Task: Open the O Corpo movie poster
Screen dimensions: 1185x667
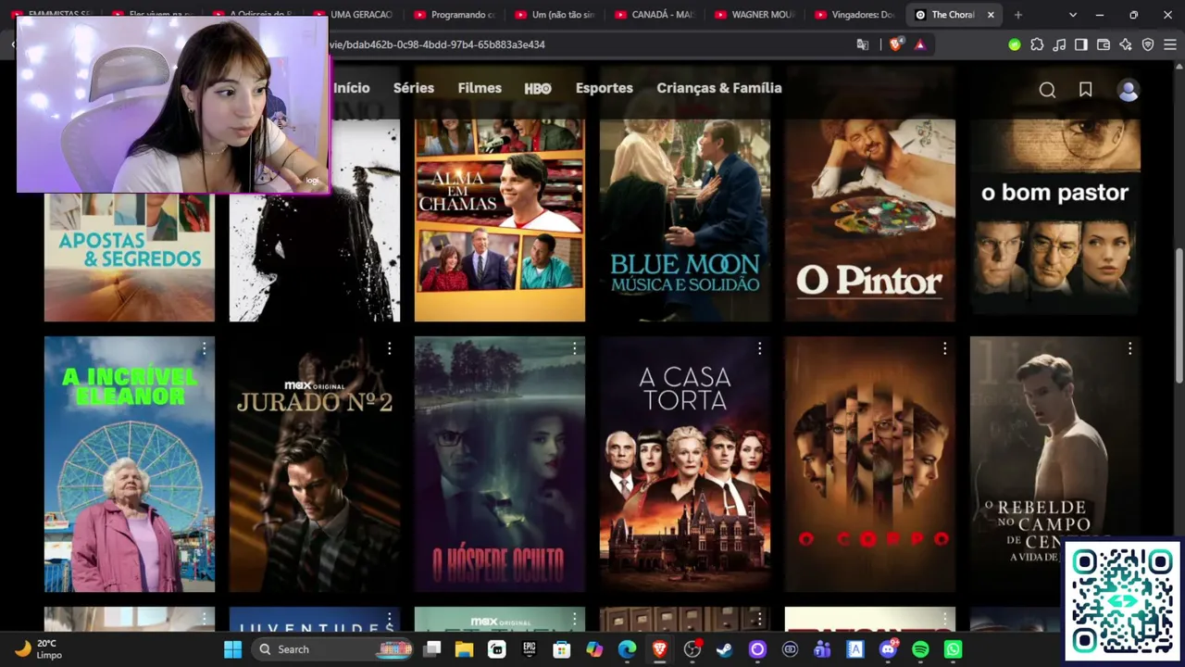Action: pyautogui.click(x=870, y=464)
